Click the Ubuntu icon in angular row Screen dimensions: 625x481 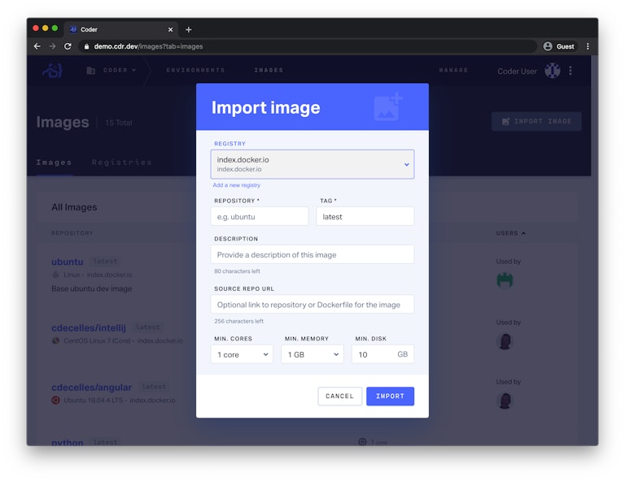click(56, 401)
